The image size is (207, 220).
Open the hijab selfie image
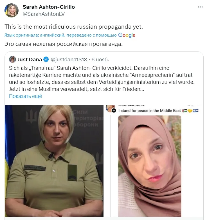tap(150, 166)
